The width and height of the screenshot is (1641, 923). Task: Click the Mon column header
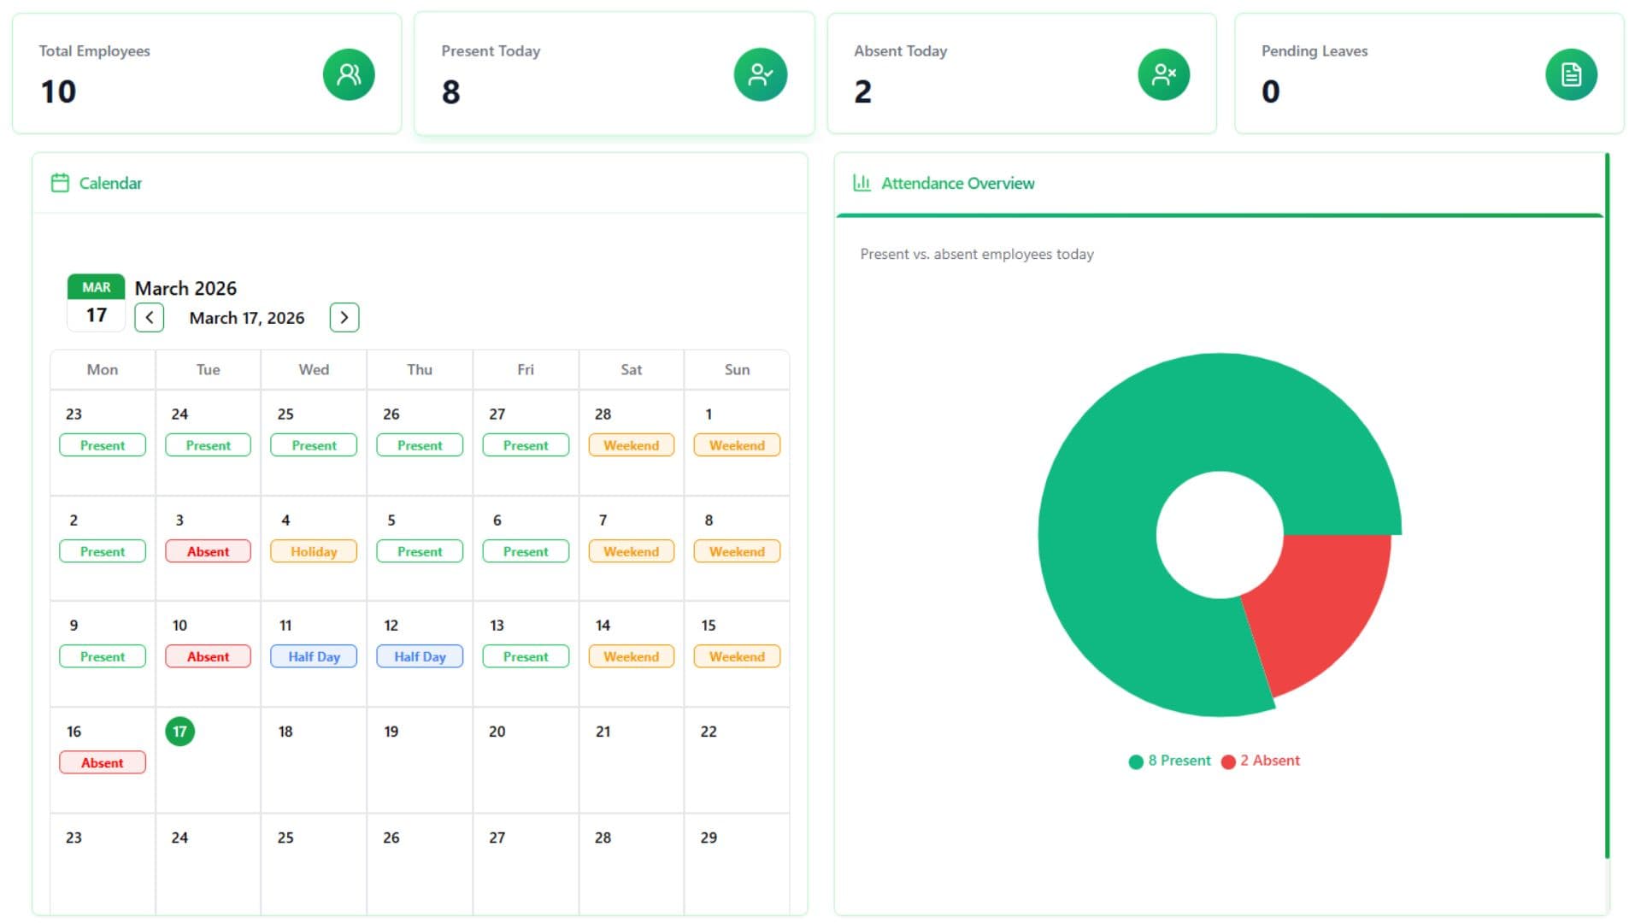(x=103, y=369)
